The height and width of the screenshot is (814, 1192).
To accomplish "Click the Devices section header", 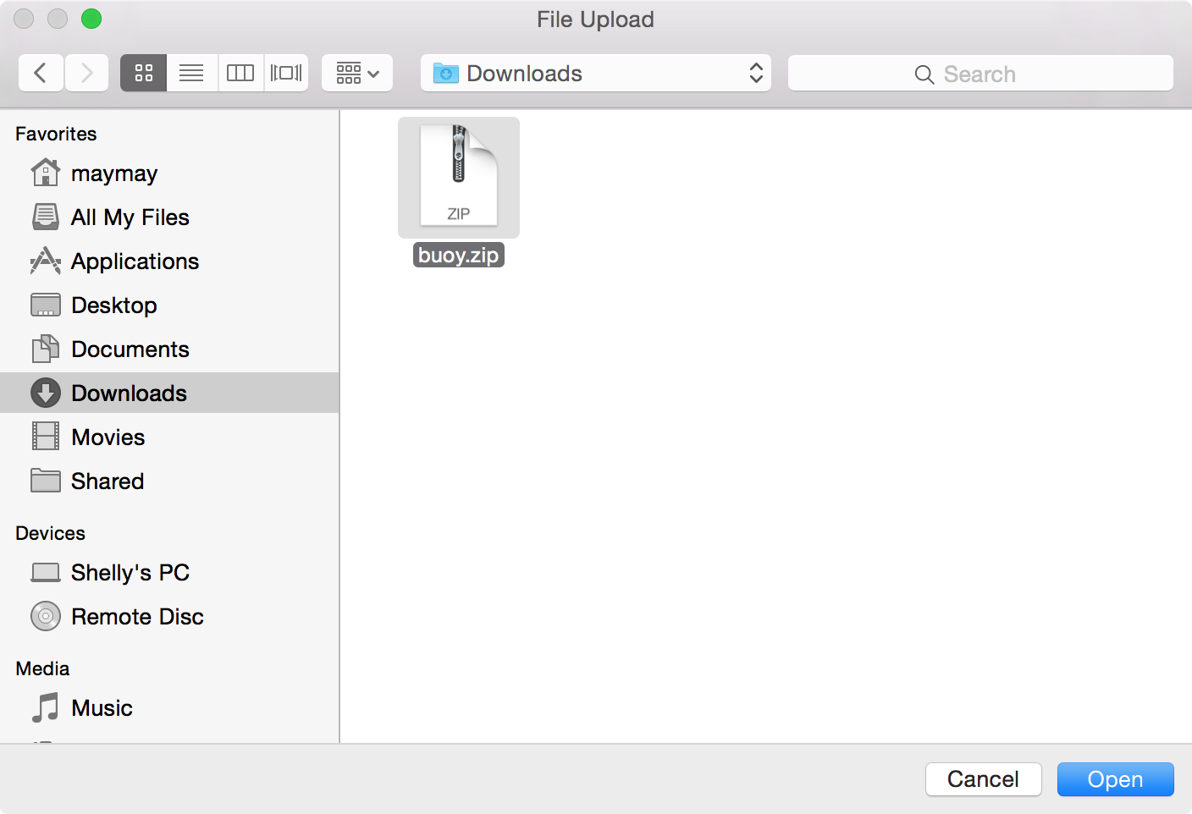I will 50,533.
